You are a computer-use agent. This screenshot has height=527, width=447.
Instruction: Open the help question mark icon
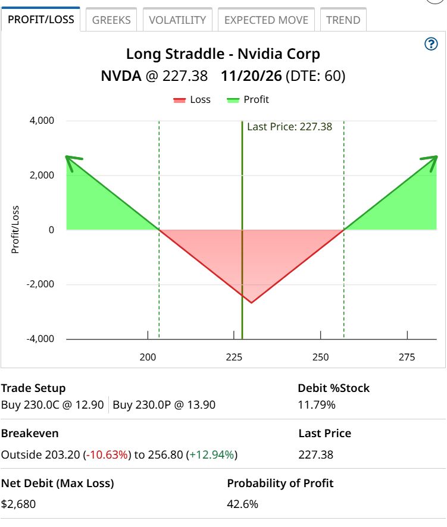click(431, 44)
